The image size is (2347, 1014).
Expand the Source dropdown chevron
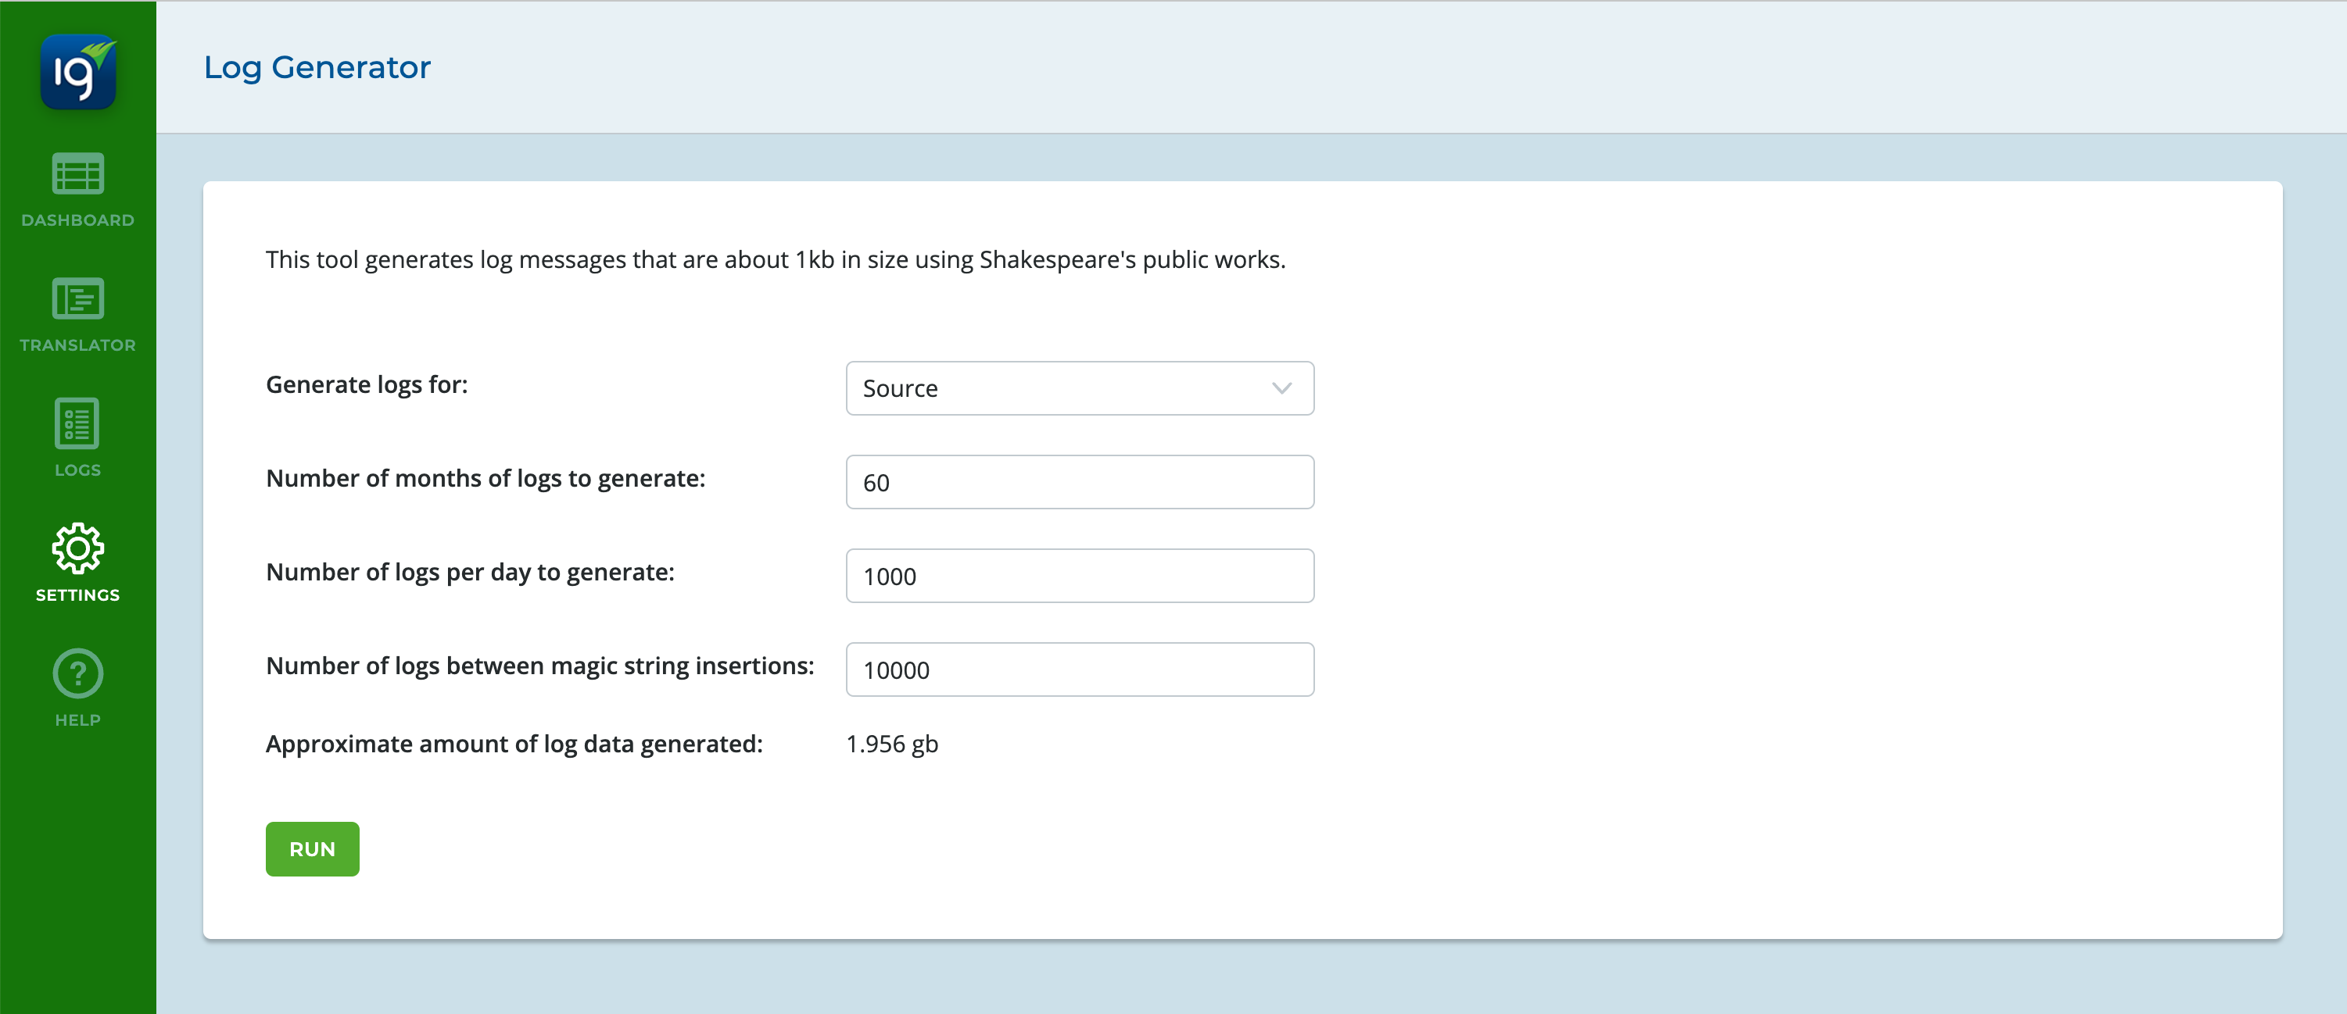pyautogui.click(x=1281, y=389)
